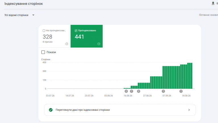
Task: Click annotation marker 1 near 07.09.26
Action: pyautogui.click(x=163, y=91)
